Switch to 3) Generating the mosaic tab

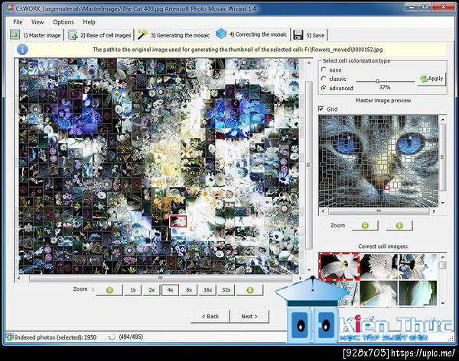174,35
